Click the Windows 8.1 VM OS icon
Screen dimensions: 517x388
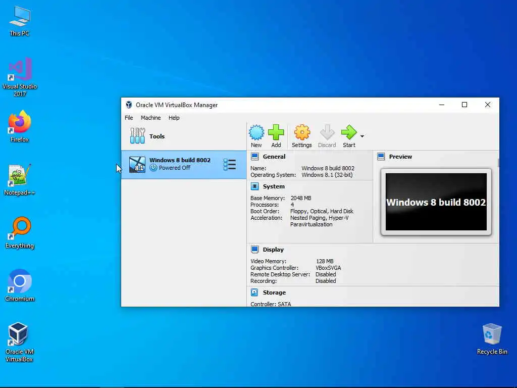pos(137,164)
